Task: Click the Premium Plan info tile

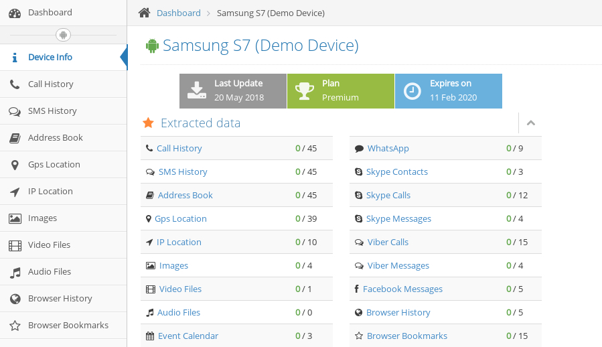Action: coord(340,90)
